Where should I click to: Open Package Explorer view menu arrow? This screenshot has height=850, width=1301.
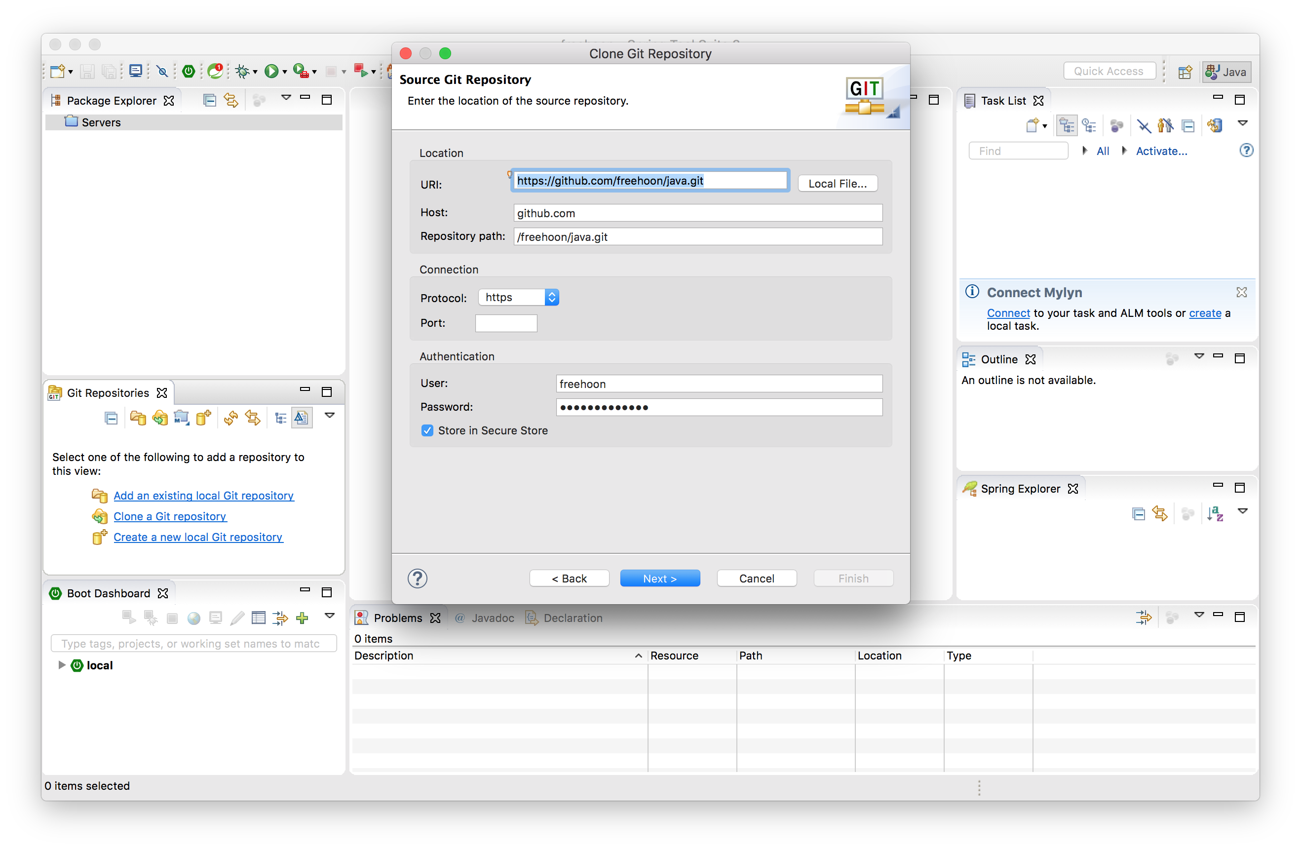(286, 98)
